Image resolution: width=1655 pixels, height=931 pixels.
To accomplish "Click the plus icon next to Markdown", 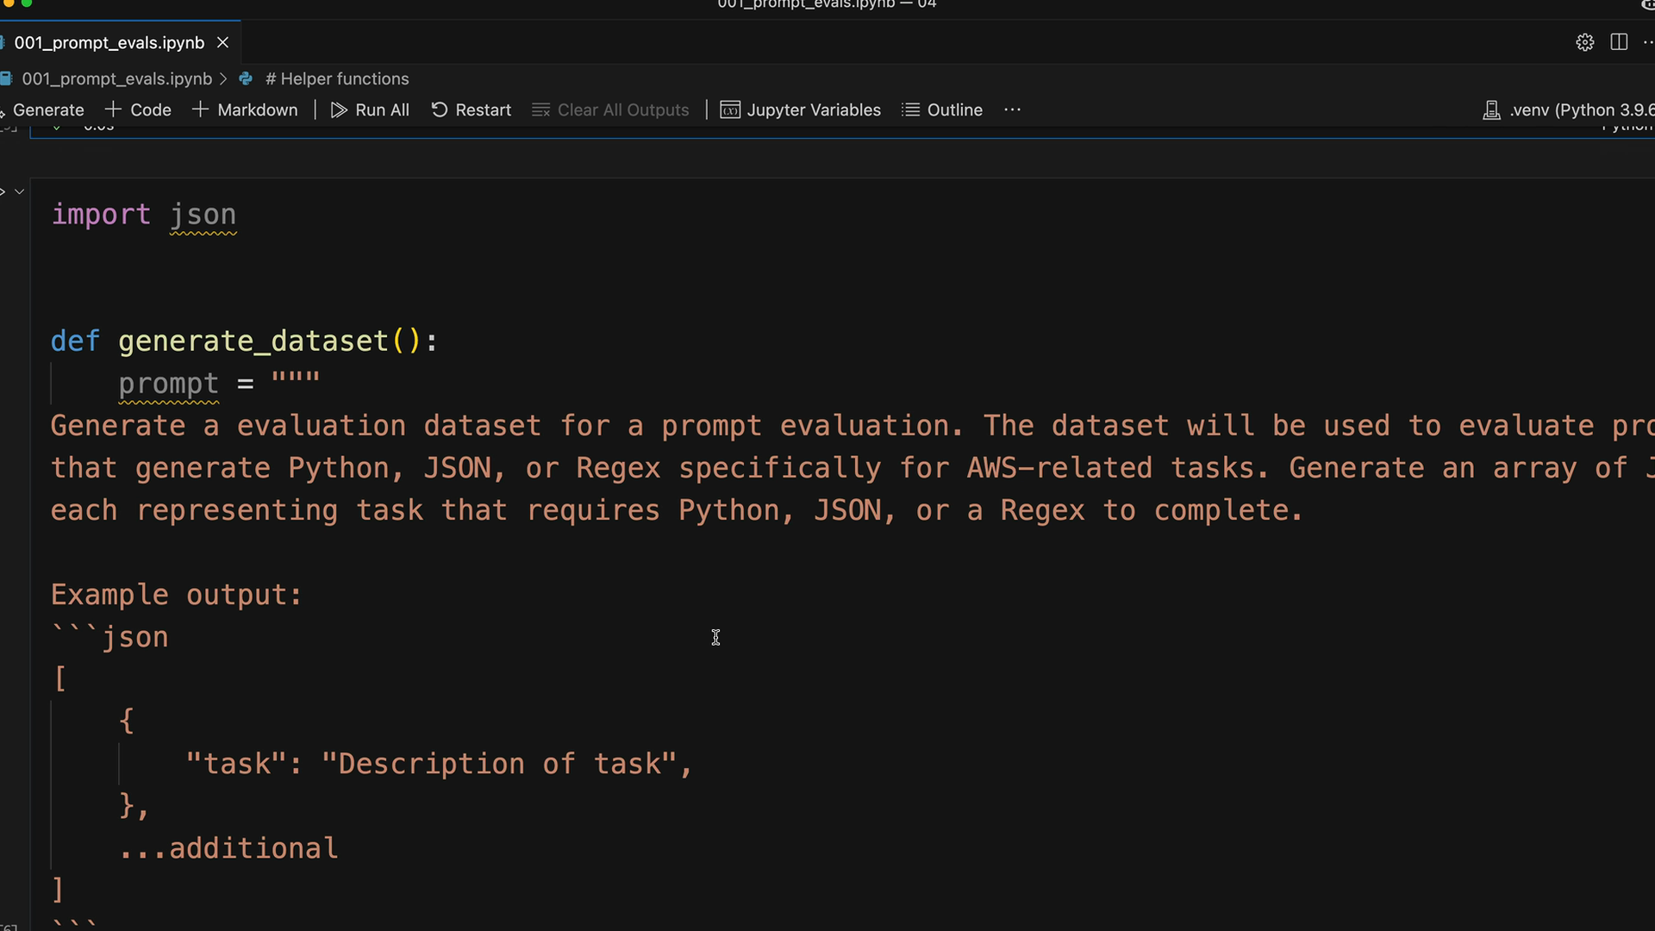I will point(200,109).
